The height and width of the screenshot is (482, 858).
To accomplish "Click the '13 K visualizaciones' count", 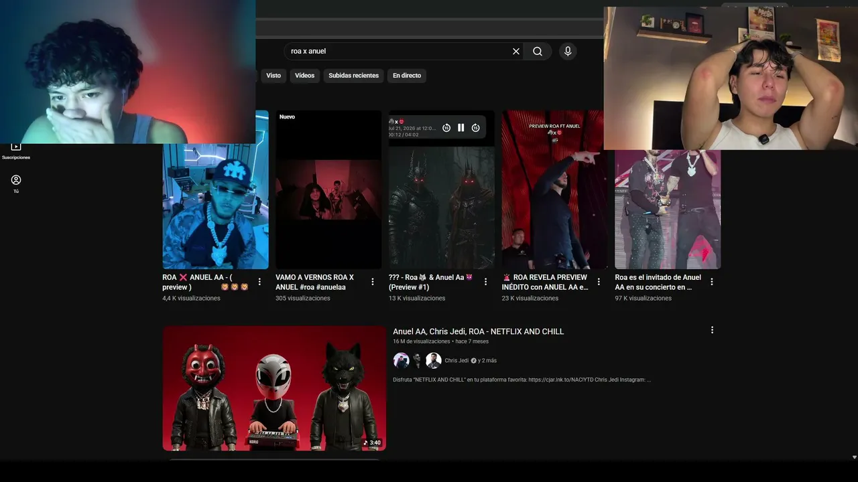I will [417, 299].
